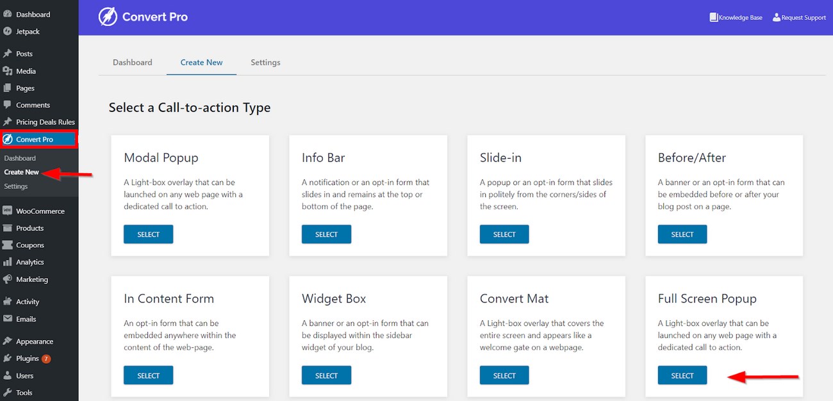Screen dimensions: 833x401
Task: Select the Info Bar type
Action: 326,234
